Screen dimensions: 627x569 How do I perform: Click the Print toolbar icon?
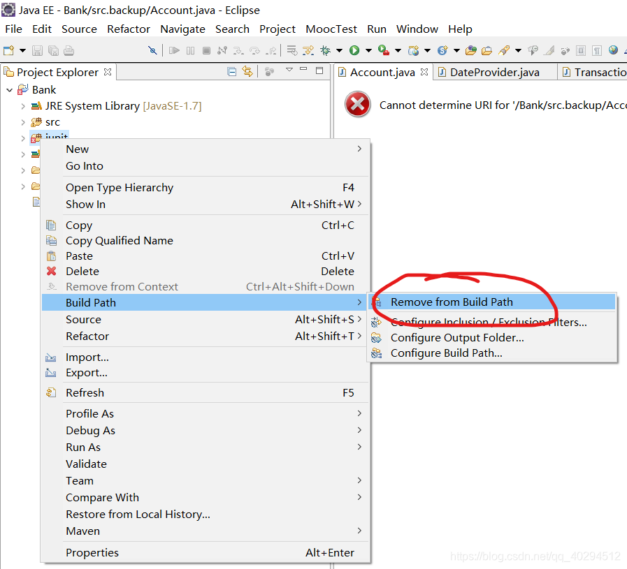coord(69,51)
